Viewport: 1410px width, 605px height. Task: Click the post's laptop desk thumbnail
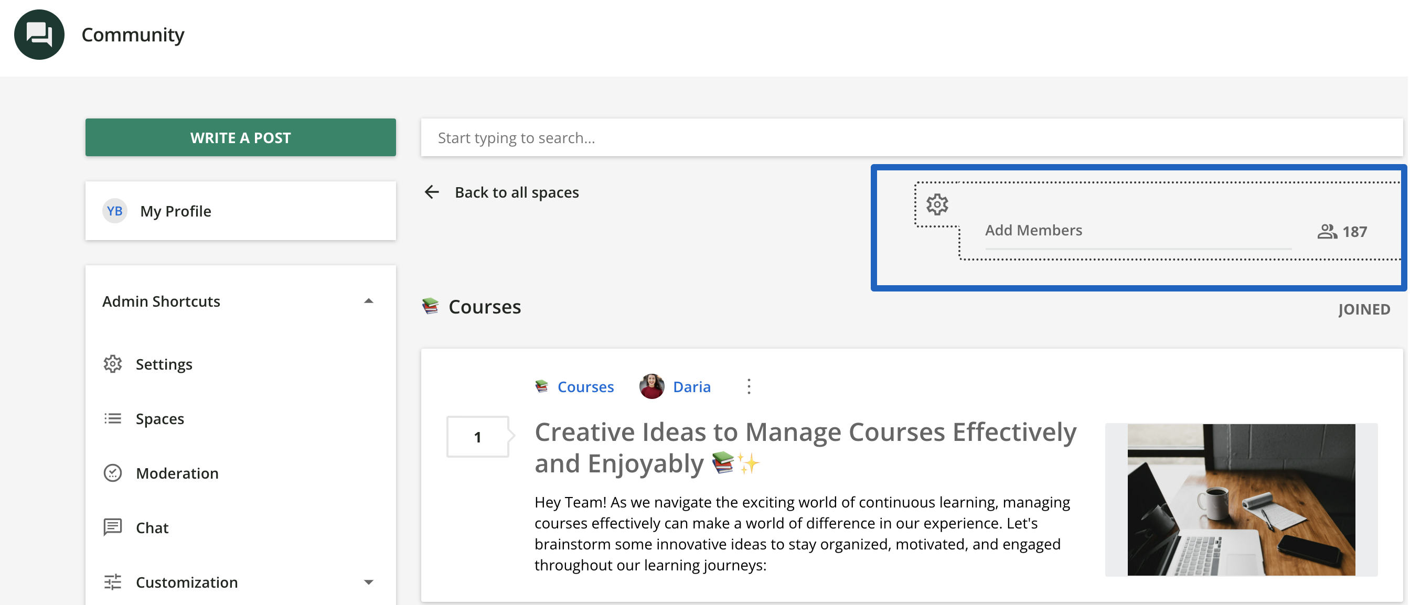point(1241,500)
